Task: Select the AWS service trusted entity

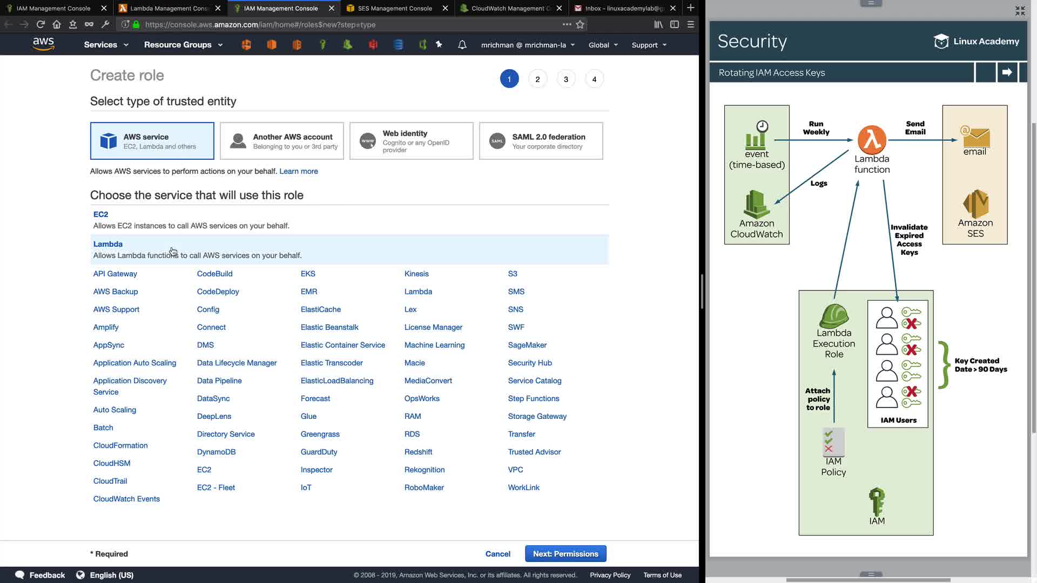Action: (x=152, y=141)
